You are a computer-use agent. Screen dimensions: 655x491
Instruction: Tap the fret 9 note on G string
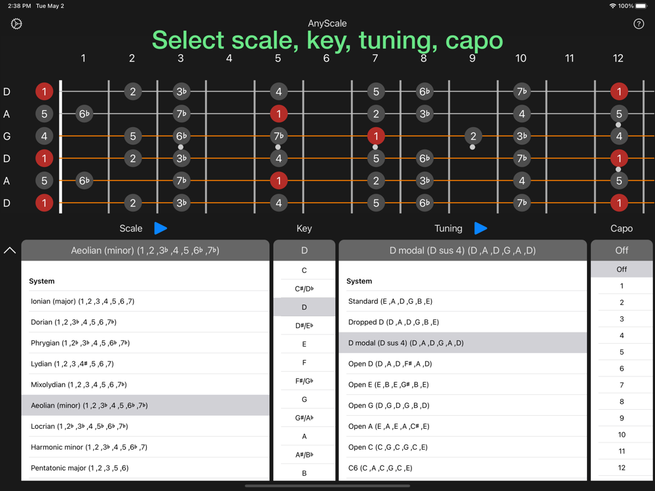click(473, 136)
